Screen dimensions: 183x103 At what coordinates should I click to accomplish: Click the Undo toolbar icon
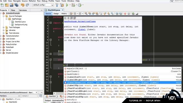(x=23, y=5)
